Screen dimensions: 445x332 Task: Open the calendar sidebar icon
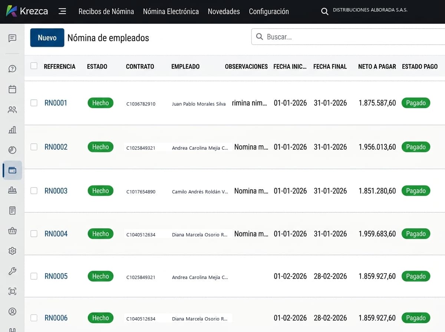[x=12, y=89]
